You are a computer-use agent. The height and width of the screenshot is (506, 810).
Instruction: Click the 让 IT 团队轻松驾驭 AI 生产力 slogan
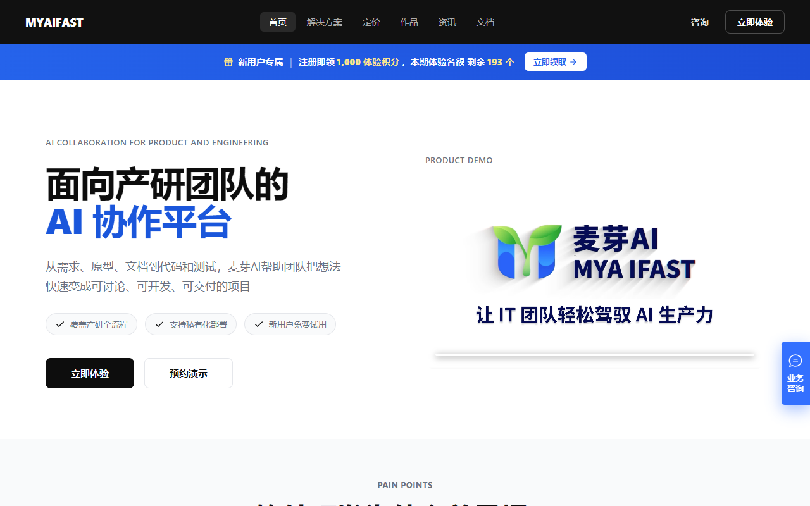click(595, 315)
